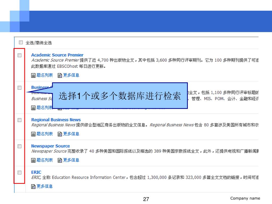Click title list icon for Regional Business News
272x204 pixels.
(x=33, y=134)
